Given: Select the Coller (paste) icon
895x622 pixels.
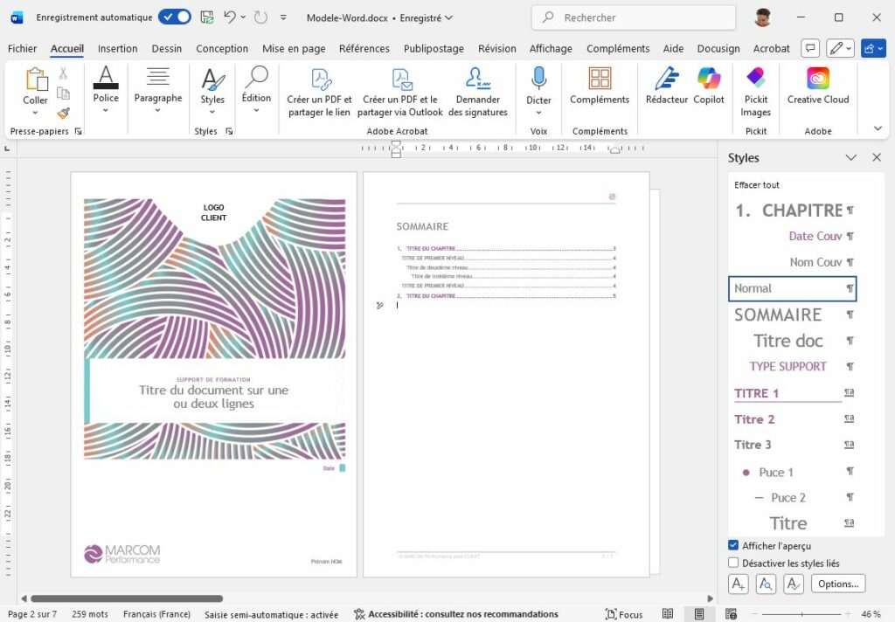Looking at the screenshot, I should [34, 83].
